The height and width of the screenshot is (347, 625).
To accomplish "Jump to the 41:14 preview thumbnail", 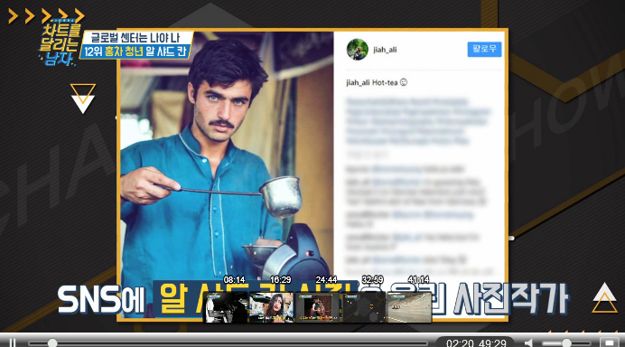I will 409,307.
